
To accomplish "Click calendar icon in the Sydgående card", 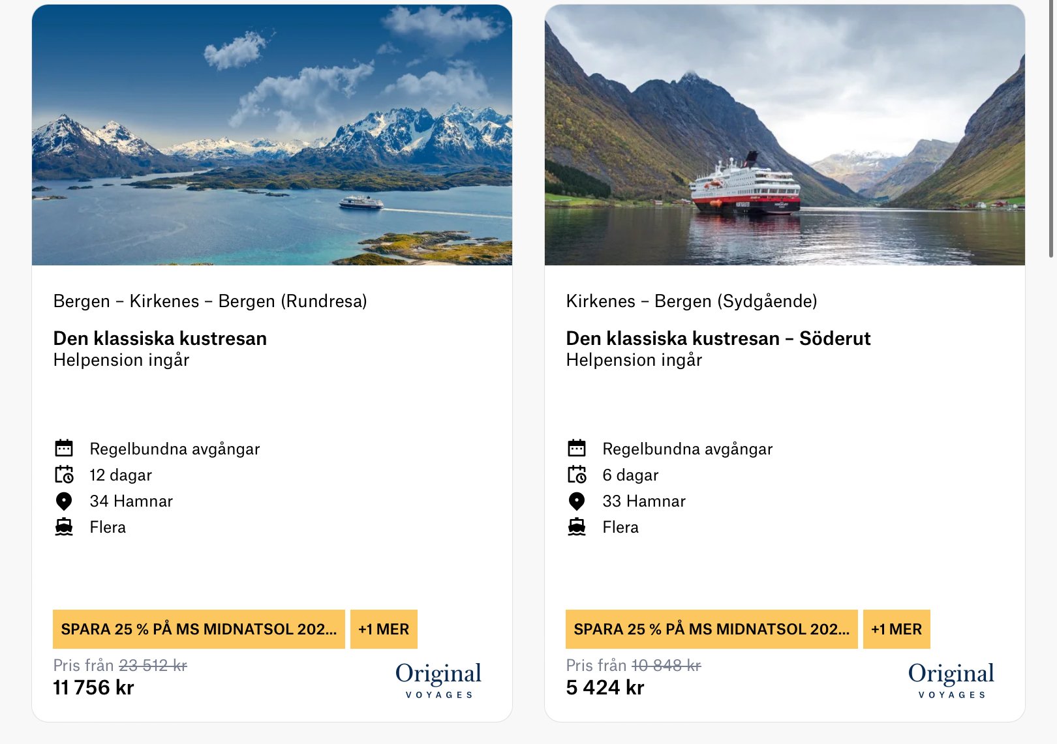I will pos(577,448).
